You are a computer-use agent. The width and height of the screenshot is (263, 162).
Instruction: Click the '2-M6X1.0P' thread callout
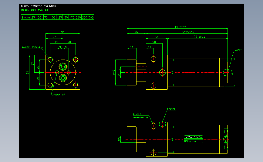(x=59, y=95)
